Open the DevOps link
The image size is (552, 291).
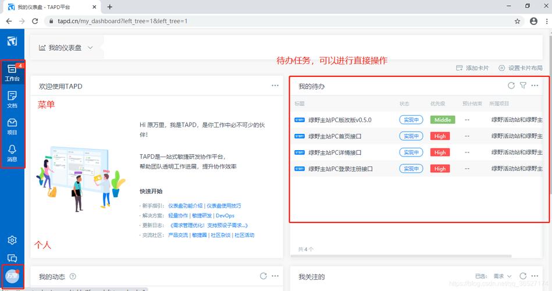tap(225, 215)
